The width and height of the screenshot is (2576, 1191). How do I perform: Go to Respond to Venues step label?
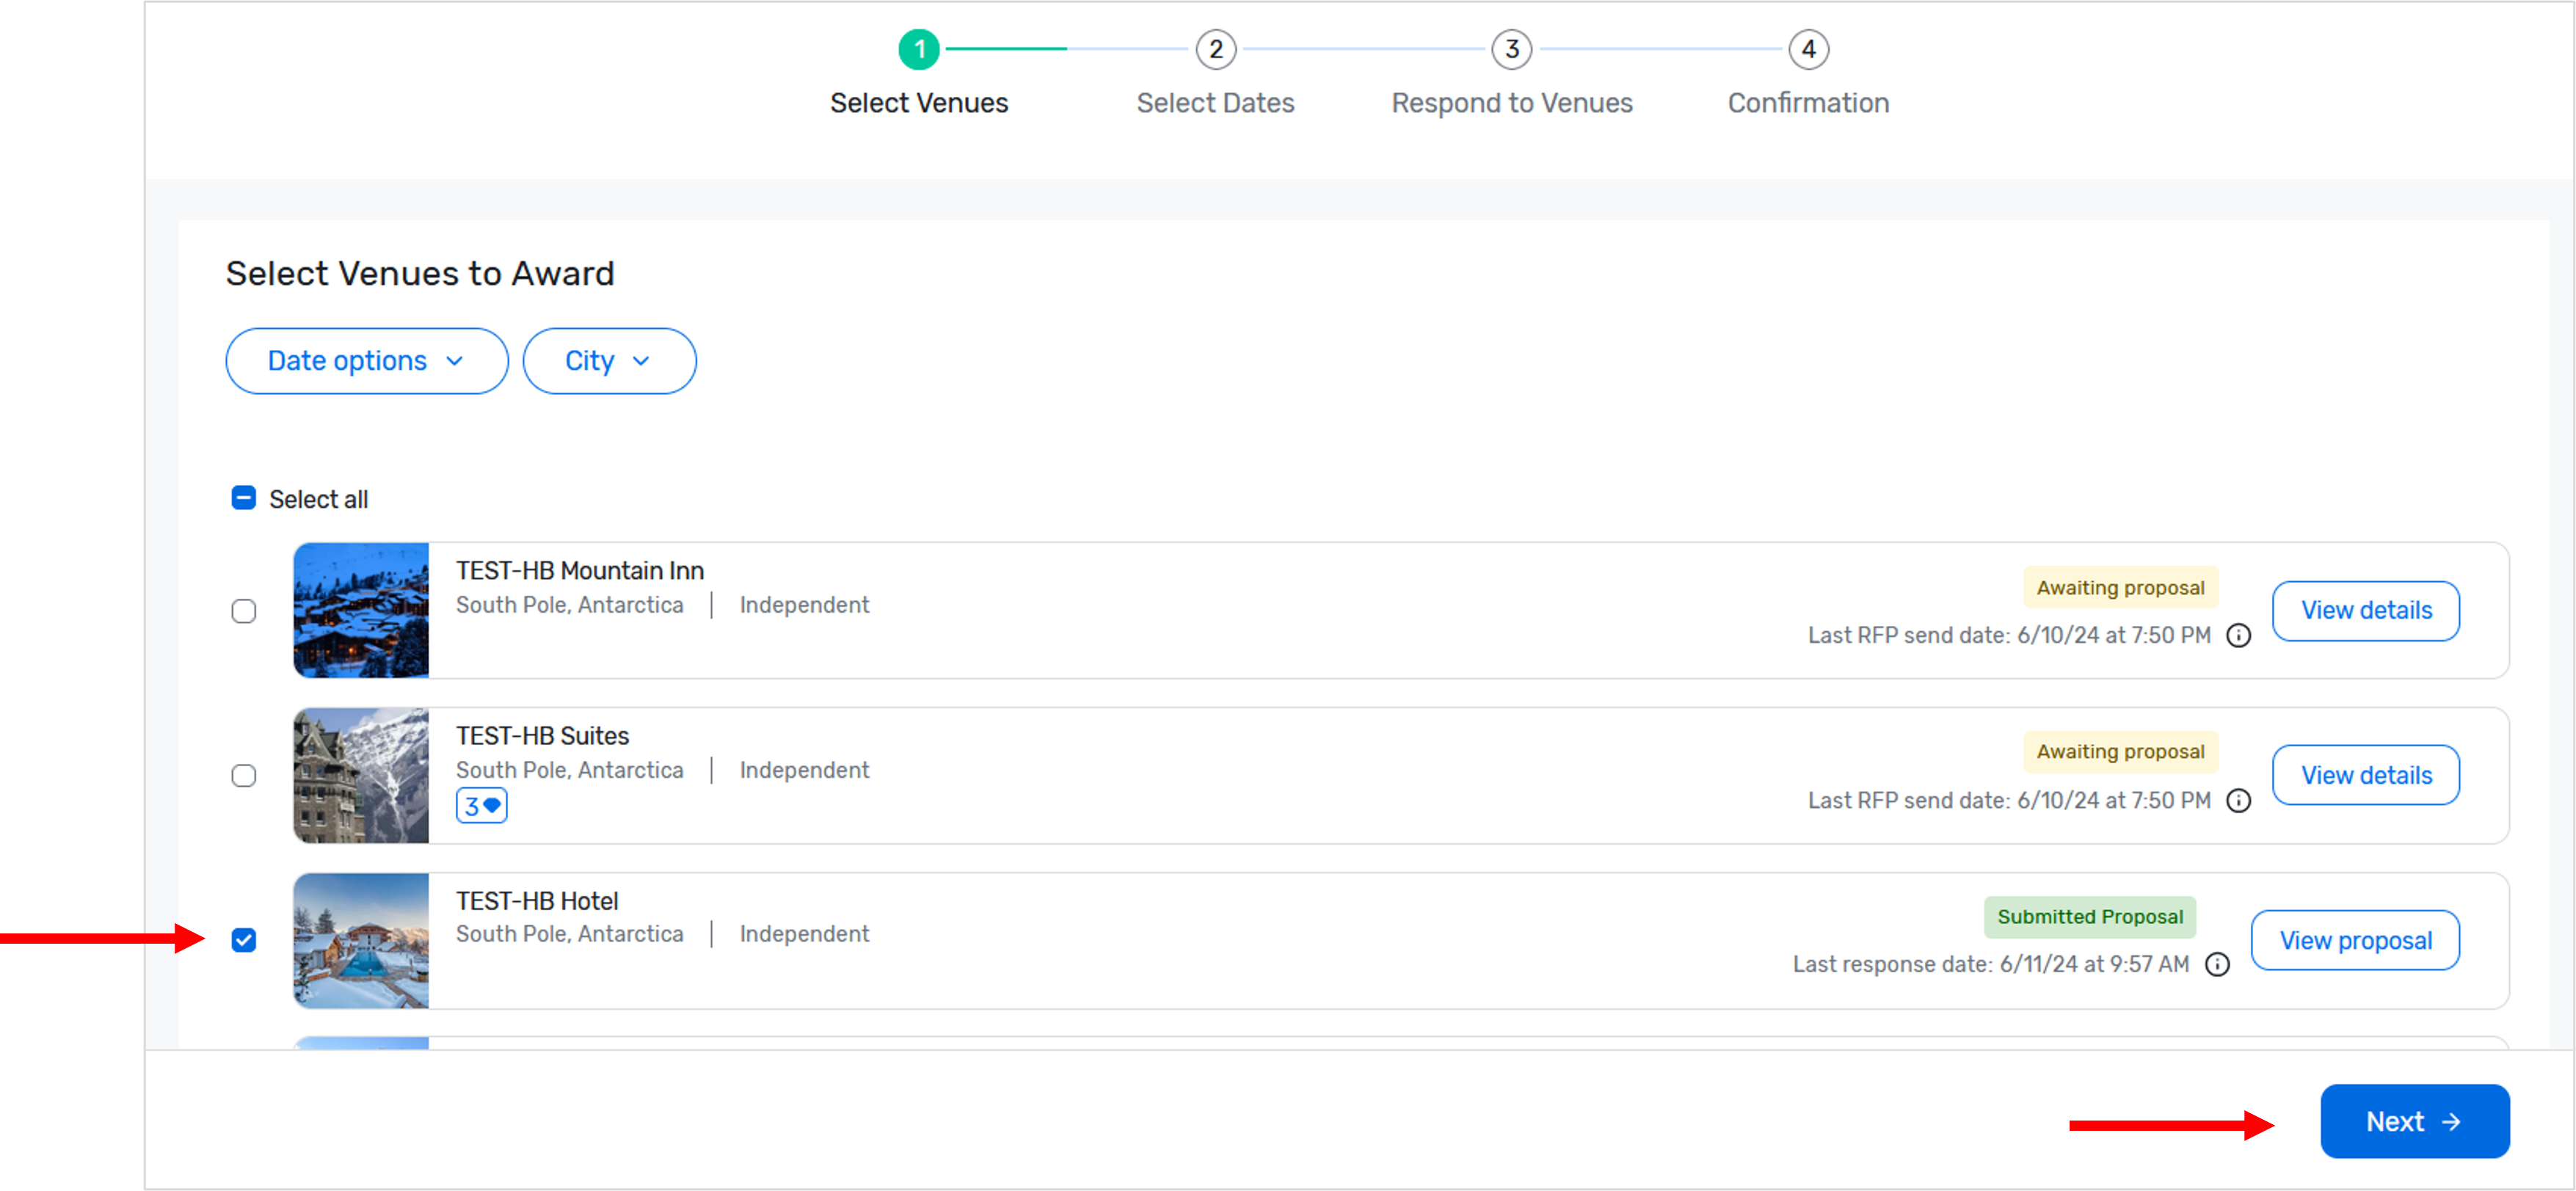click(x=1511, y=103)
